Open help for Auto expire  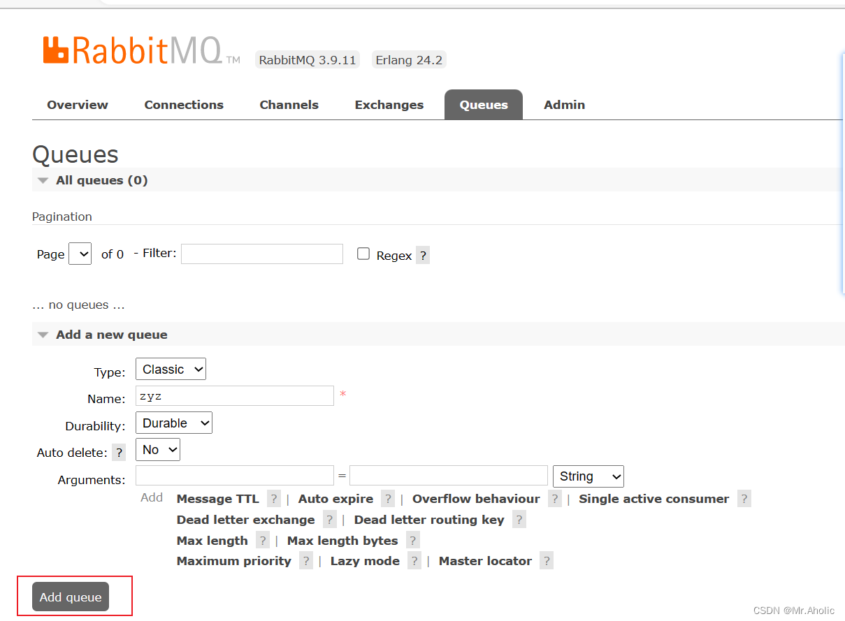388,498
